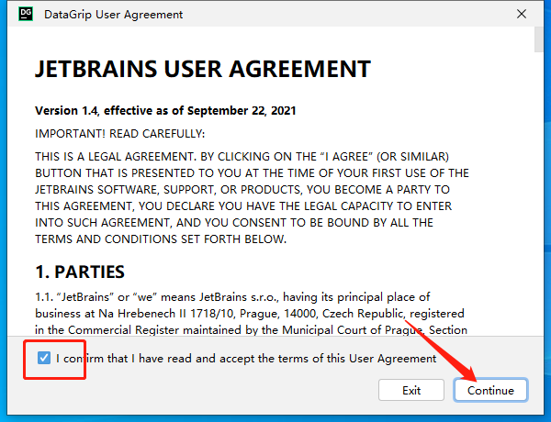Uncheck the user agreement confirmation checkbox
The width and height of the screenshot is (551, 422).
click(x=44, y=358)
